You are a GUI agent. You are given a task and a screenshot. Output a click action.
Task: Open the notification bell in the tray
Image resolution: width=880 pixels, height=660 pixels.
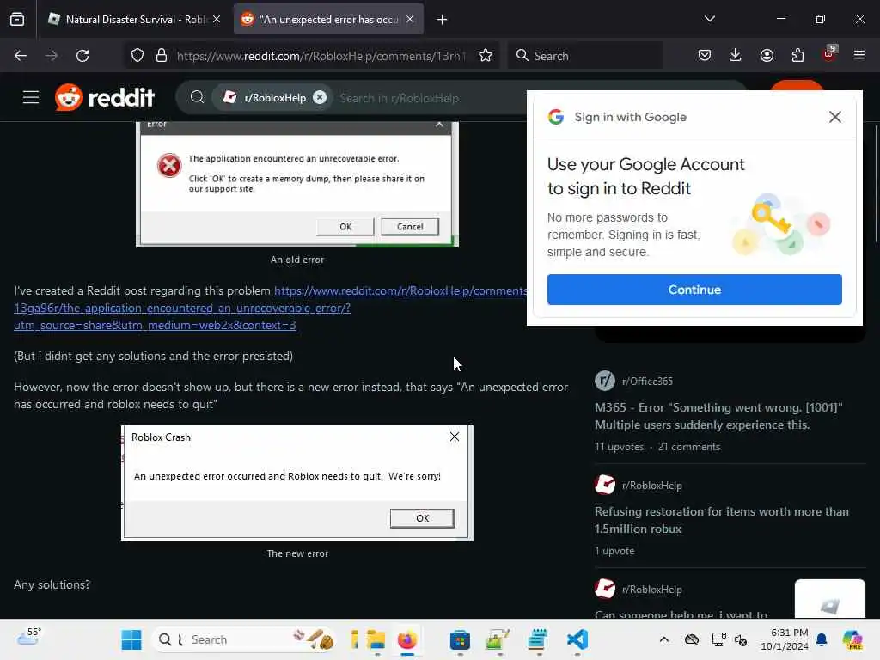[x=822, y=639]
